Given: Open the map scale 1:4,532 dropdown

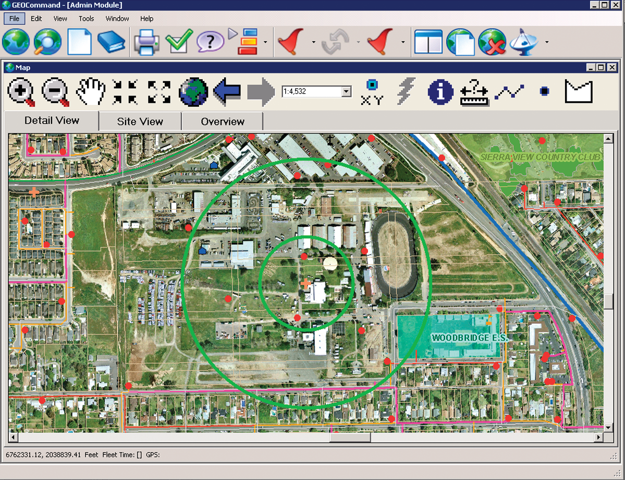Looking at the screenshot, I should point(346,92).
